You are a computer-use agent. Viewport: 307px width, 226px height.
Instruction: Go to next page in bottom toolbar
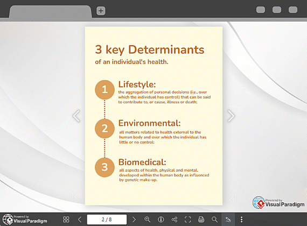(x=134, y=220)
